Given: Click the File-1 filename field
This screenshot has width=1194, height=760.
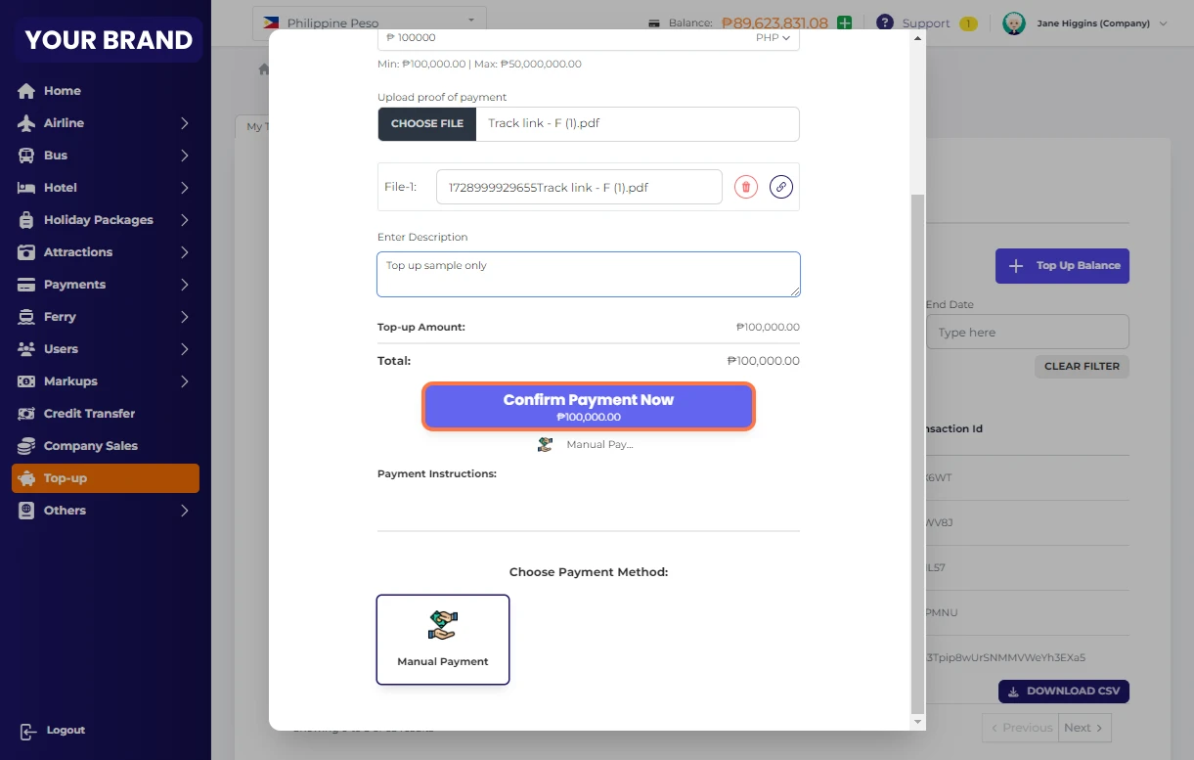Looking at the screenshot, I should (579, 187).
